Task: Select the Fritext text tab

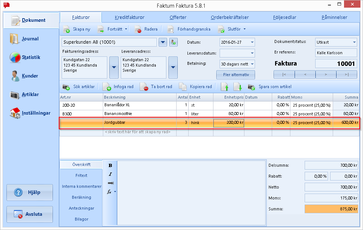Action: tap(81, 175)
